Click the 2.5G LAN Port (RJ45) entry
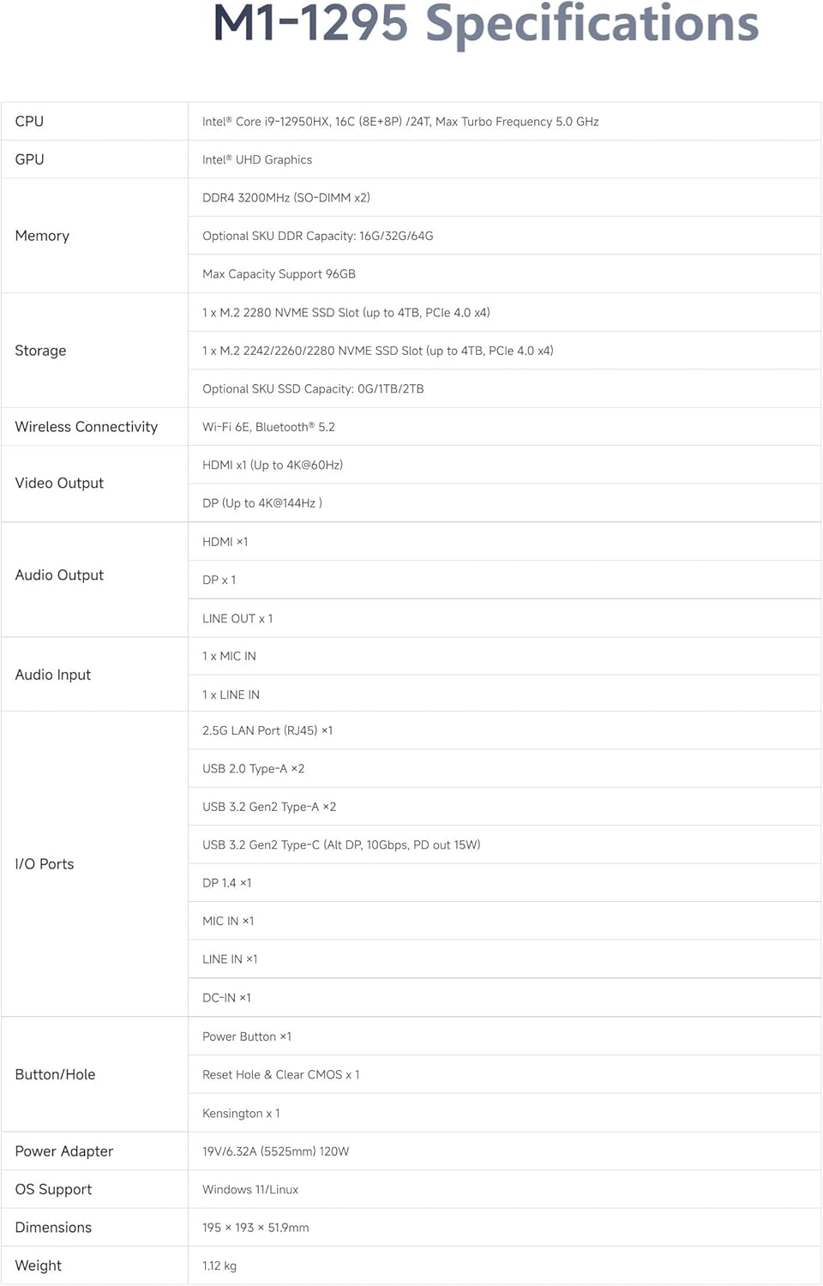This screenshot has width=823, height=1286. 267,730
